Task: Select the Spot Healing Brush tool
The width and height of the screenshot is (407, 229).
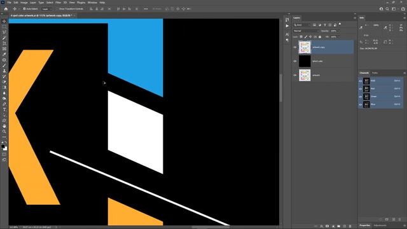Action: (x=4, y=60)
